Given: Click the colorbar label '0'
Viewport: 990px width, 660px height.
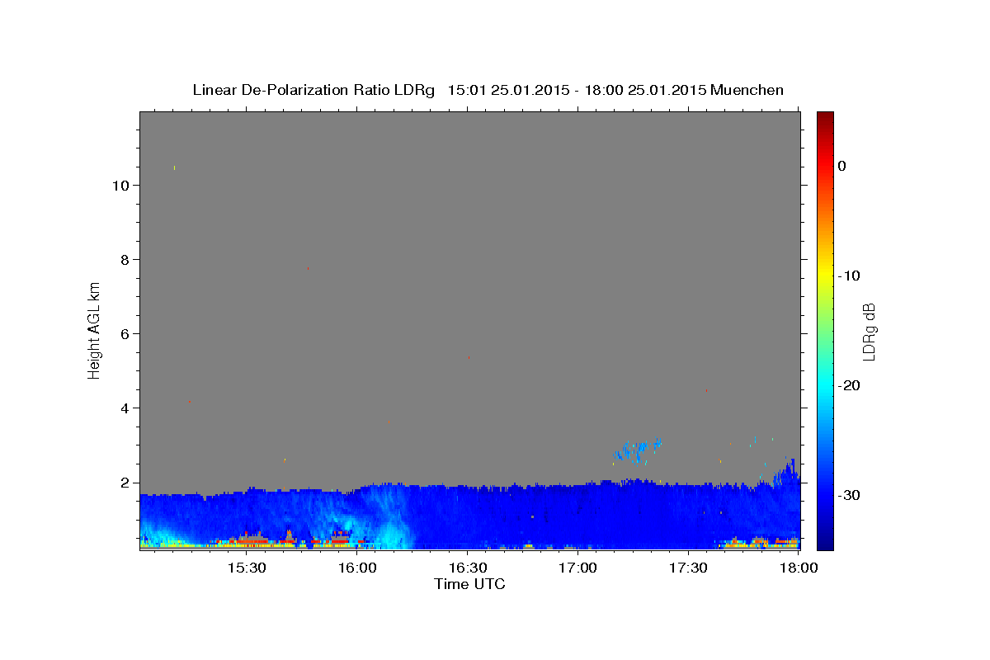Looking at the screenshot, I should pos(841,166).
